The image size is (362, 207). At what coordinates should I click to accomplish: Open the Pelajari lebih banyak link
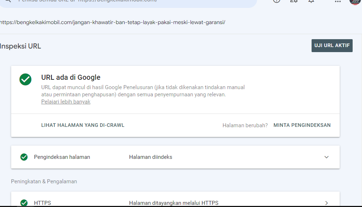coord(66,102)
